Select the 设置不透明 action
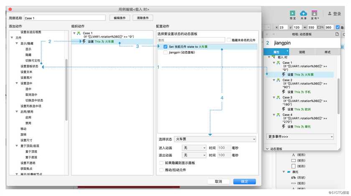The width and height of the screenshot is (351, 196). coord(28,163)
